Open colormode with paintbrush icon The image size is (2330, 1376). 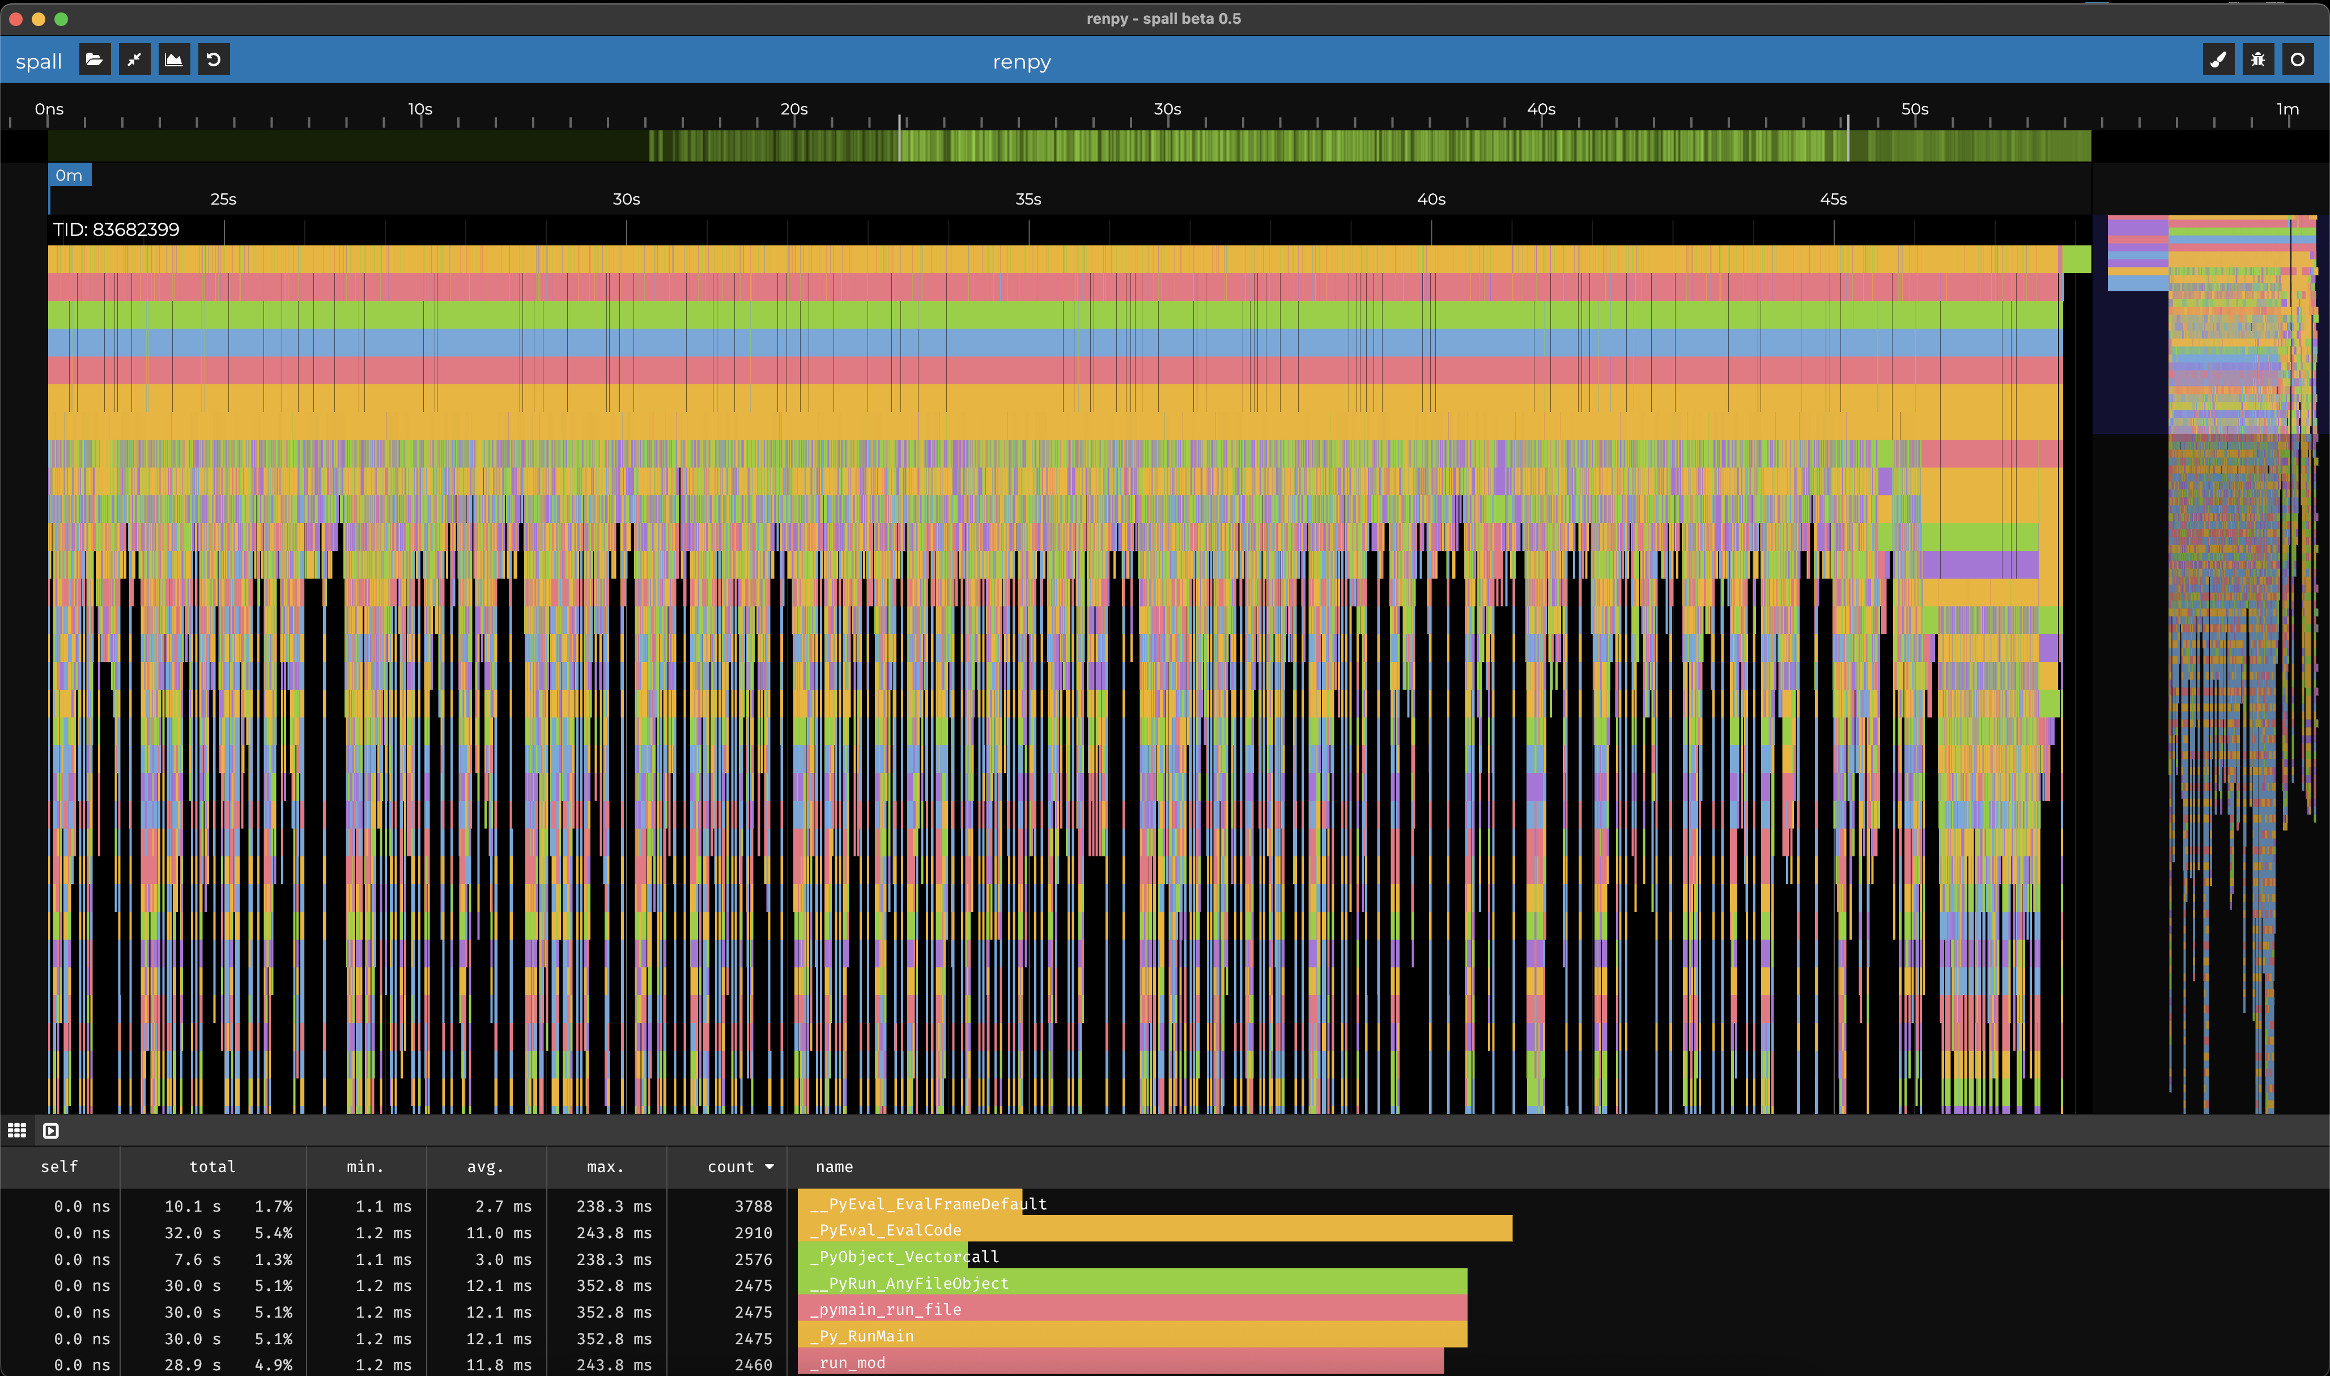click(x=2218, y=60)
